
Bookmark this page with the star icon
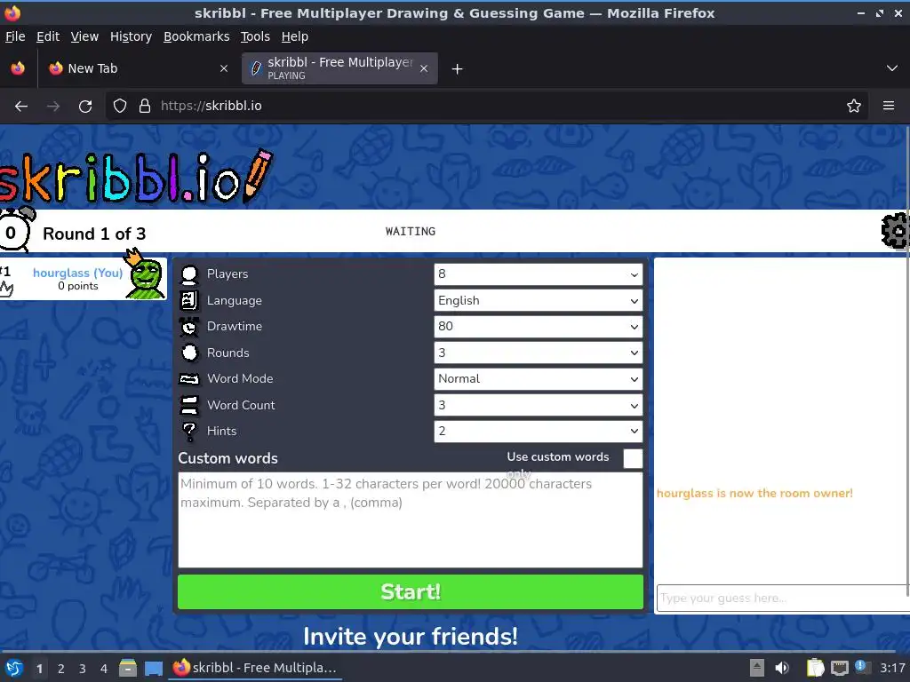point(854,107)
